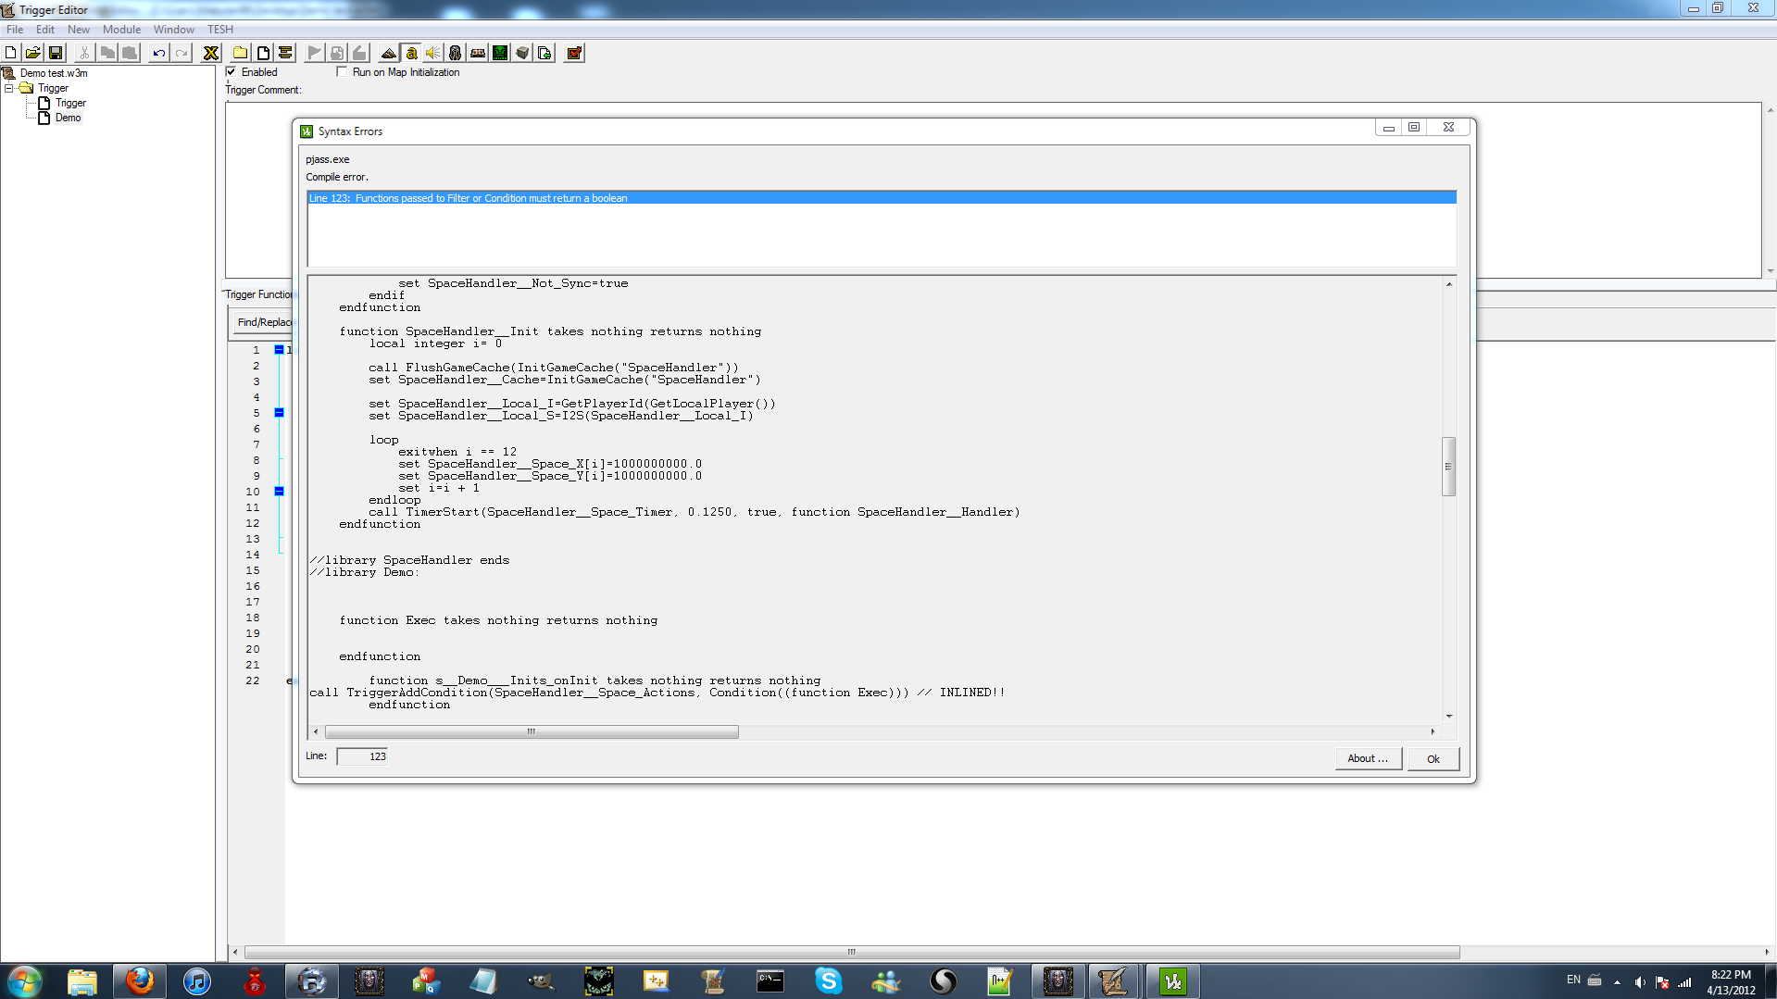Click the Find/Replace button
Image resolution: width=1777 pixels, height=999 pixels.
pyautogui.click(x=264, y=322)
